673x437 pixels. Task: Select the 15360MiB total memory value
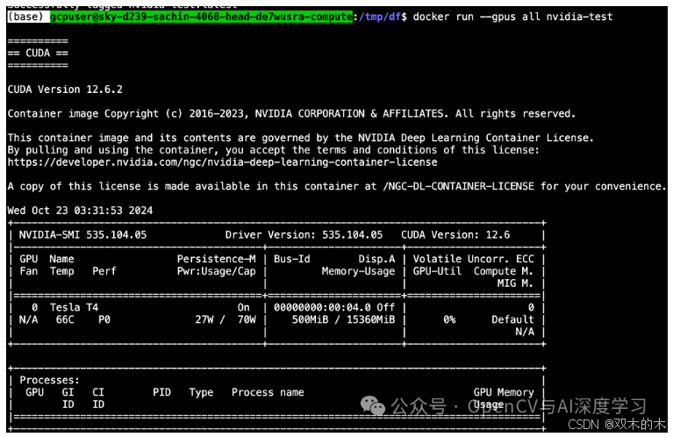[371, 319]
